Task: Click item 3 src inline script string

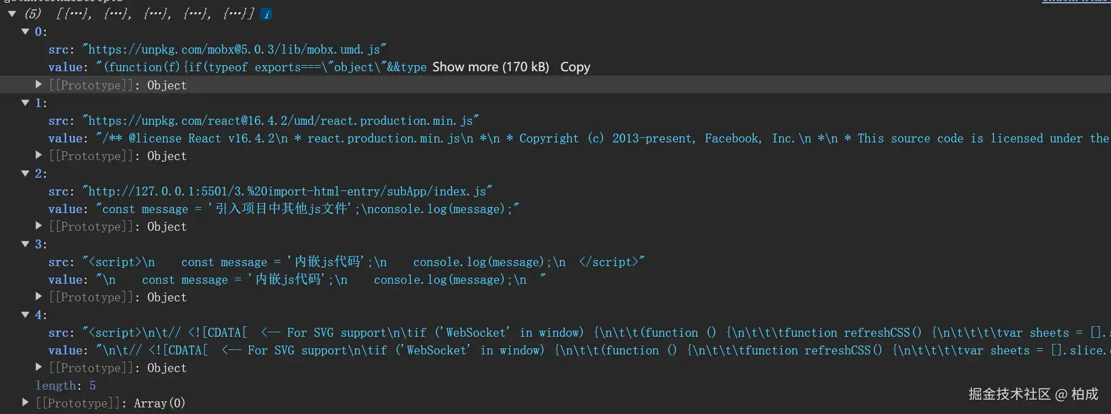Action: [363, 262]
